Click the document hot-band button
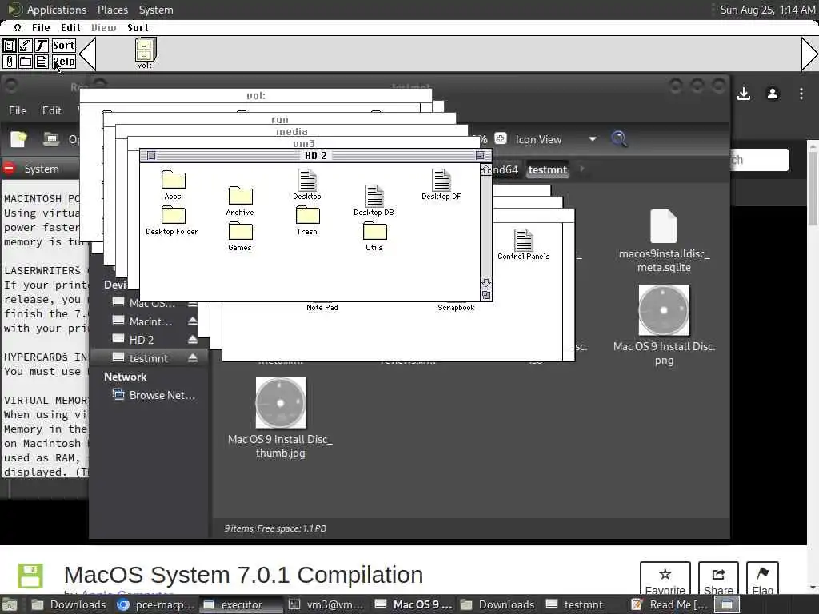819x614 pixels. pos(42,62)
